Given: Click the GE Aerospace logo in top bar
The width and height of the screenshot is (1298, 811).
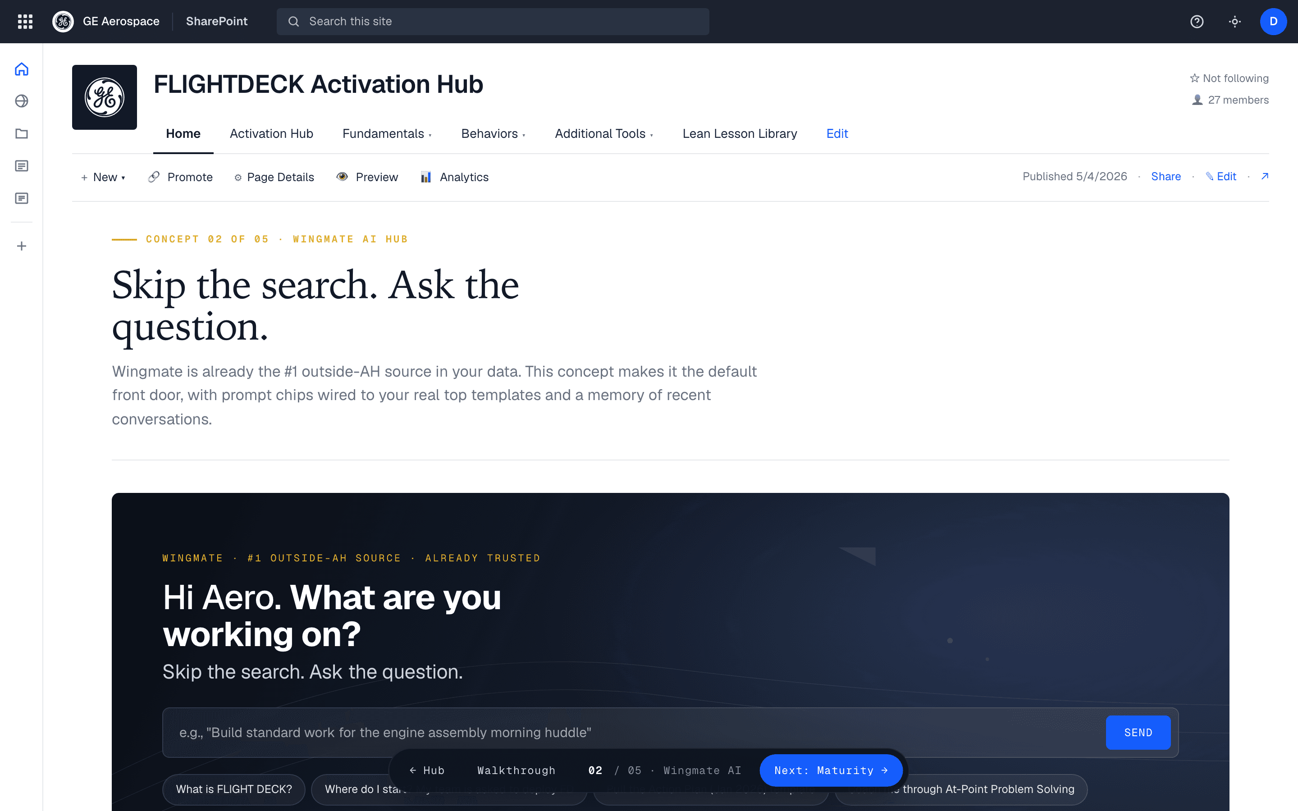Looking at the screenshot, I should pos(63,22).
